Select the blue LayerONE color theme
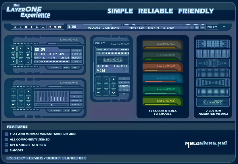The image size is (238, 164). 163,79
